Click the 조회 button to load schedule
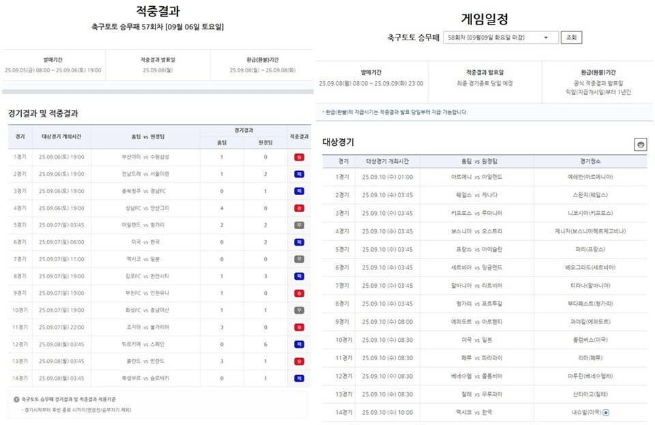The width and height of the screenshot is (655, 425). (x=571, y=37)
